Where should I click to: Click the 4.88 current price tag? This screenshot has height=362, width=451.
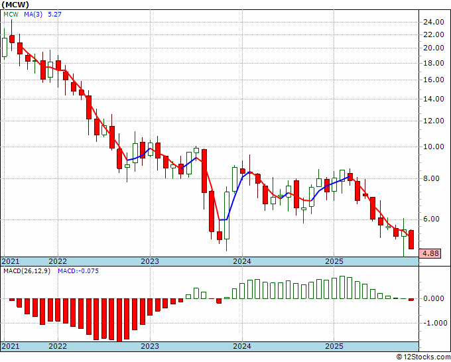coord(430,253)
